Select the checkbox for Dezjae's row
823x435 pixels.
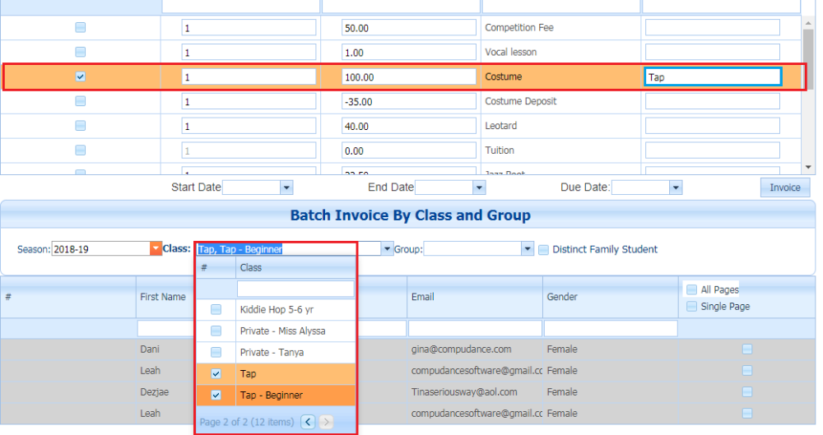click(x=747, y=392)
